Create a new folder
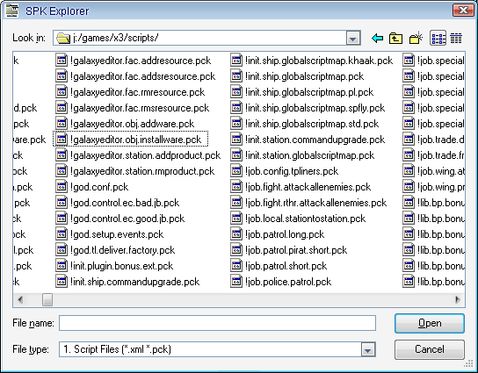478x373 pixels. (416, 38)
